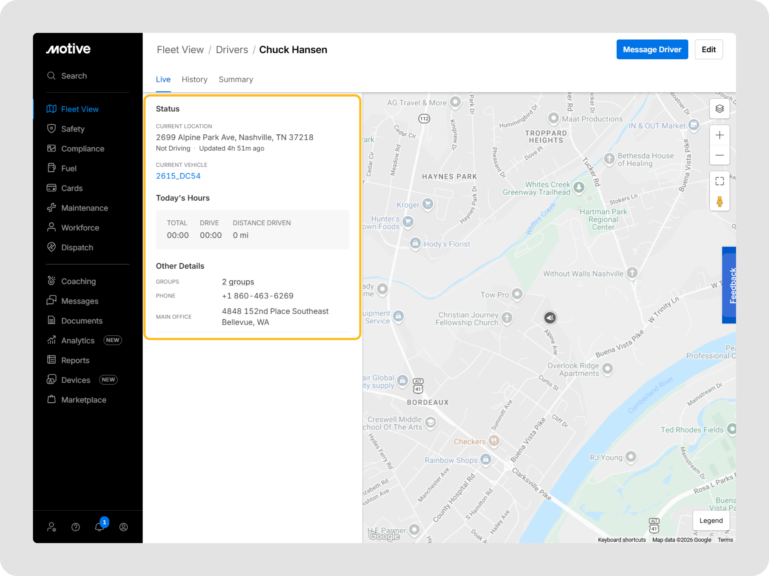Click the Edit button
This screenshot has height=576, width=769.
point(708,50)
